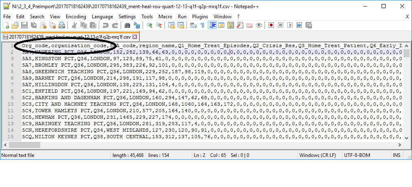Click the line beginning '5A5,KINGSTON PCT'
The width and height of the screenshot is (412, 187).
(212, 59)
